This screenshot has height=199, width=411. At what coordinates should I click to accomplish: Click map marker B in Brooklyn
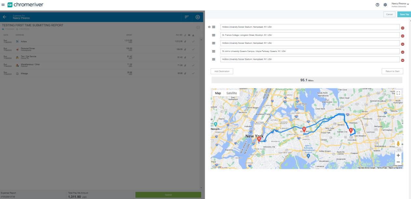point(259,139)
